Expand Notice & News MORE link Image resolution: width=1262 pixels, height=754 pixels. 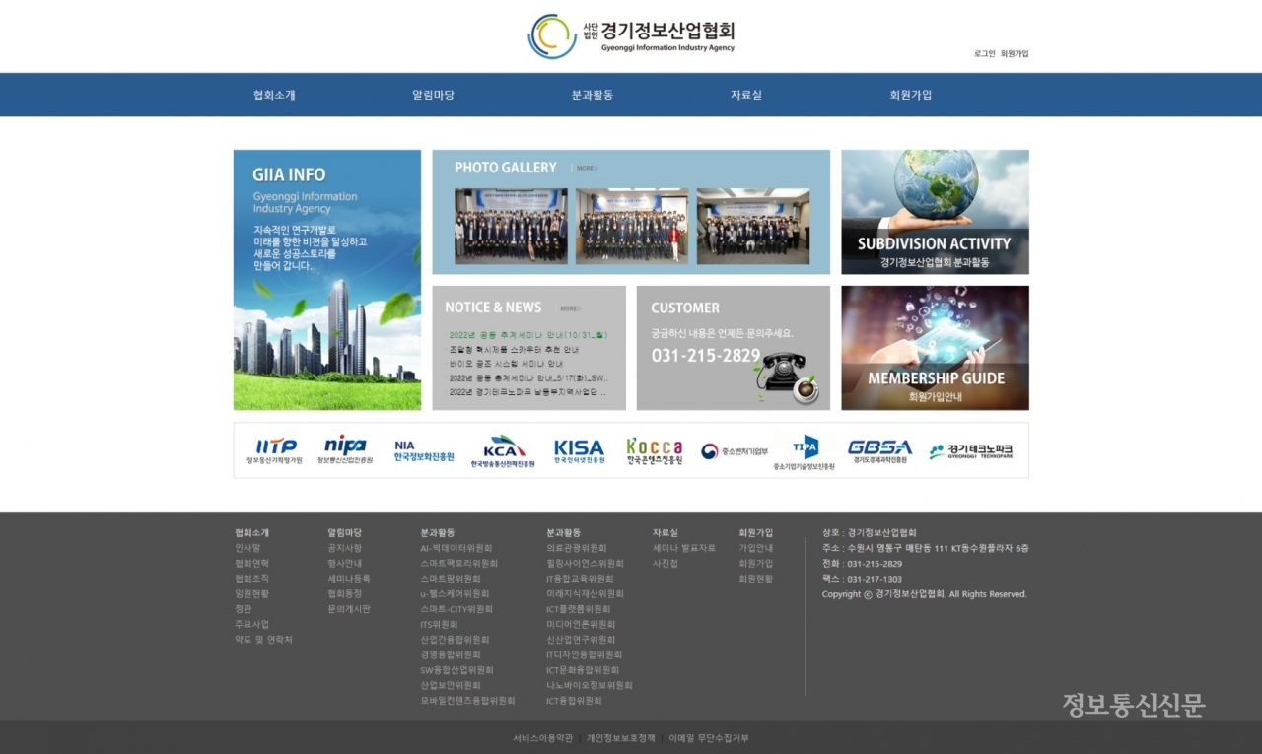[570, 308]
